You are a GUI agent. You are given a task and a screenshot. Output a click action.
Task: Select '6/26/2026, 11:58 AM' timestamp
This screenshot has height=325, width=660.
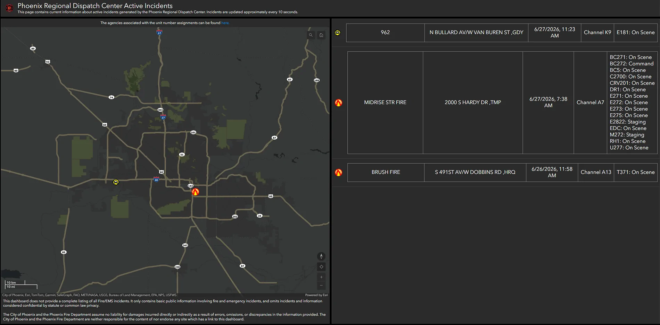coord(552,172)
